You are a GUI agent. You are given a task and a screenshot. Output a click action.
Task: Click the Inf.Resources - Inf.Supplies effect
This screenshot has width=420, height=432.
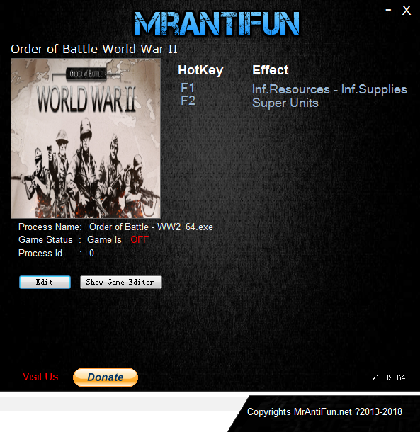[x=329, y=89]
